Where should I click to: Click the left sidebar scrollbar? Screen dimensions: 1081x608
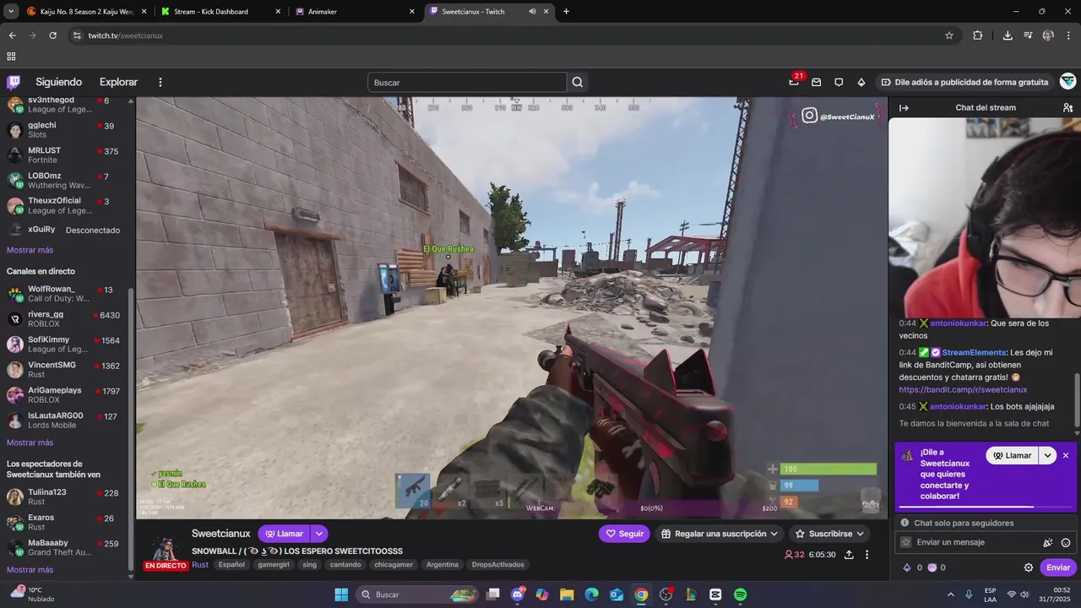tap(130, 429)
